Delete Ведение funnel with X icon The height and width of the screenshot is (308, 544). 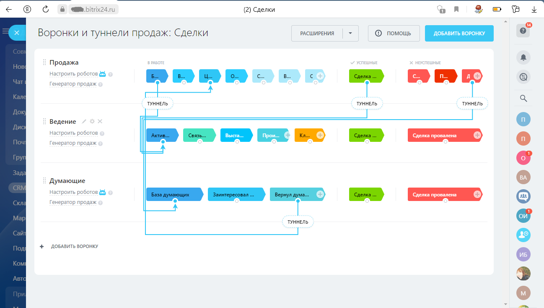point(100,121)
